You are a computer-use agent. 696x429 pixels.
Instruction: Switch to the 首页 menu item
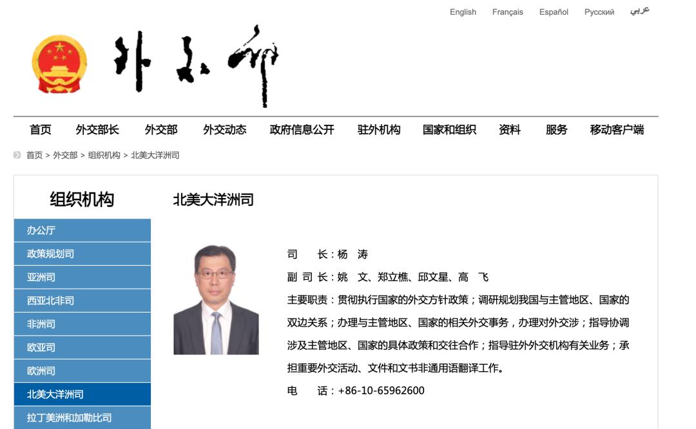(40, 129)
